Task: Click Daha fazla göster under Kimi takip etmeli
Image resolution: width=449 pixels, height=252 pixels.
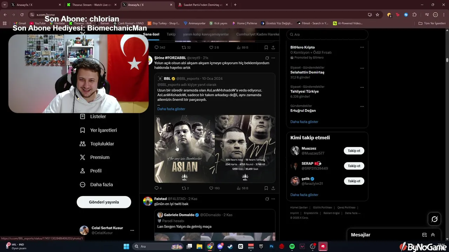Action: [304, 195]
